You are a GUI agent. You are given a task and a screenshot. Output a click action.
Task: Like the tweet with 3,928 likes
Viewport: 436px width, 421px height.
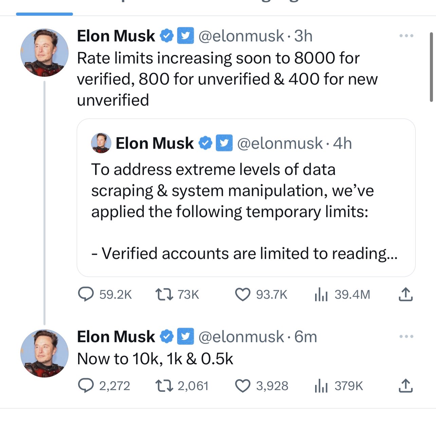243,386
